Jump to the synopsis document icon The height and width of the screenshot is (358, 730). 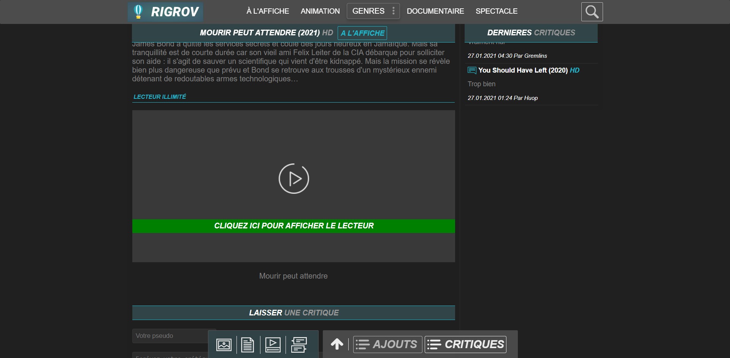click(248, 345)
